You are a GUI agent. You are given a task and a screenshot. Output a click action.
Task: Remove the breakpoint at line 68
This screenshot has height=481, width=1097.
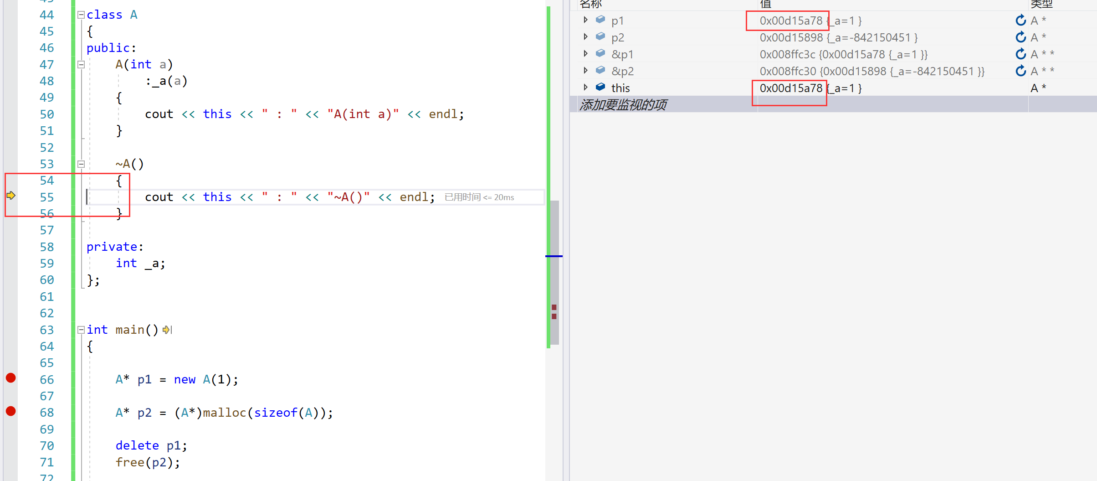pyautogui.click(x=11, y=411)
